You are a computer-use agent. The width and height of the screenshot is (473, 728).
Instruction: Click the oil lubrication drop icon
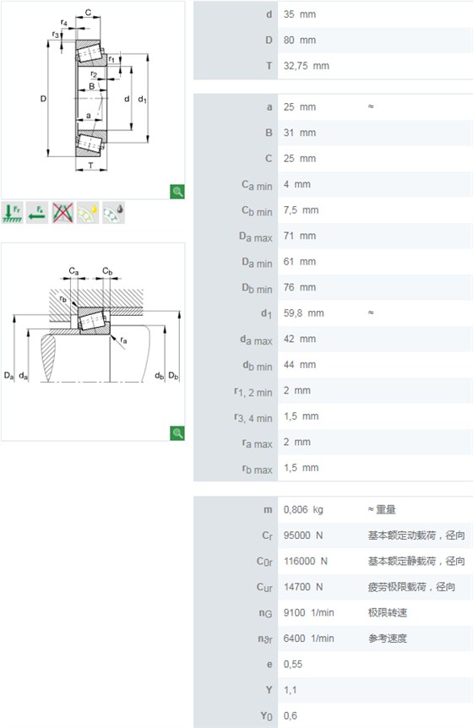tap(113, 213)
